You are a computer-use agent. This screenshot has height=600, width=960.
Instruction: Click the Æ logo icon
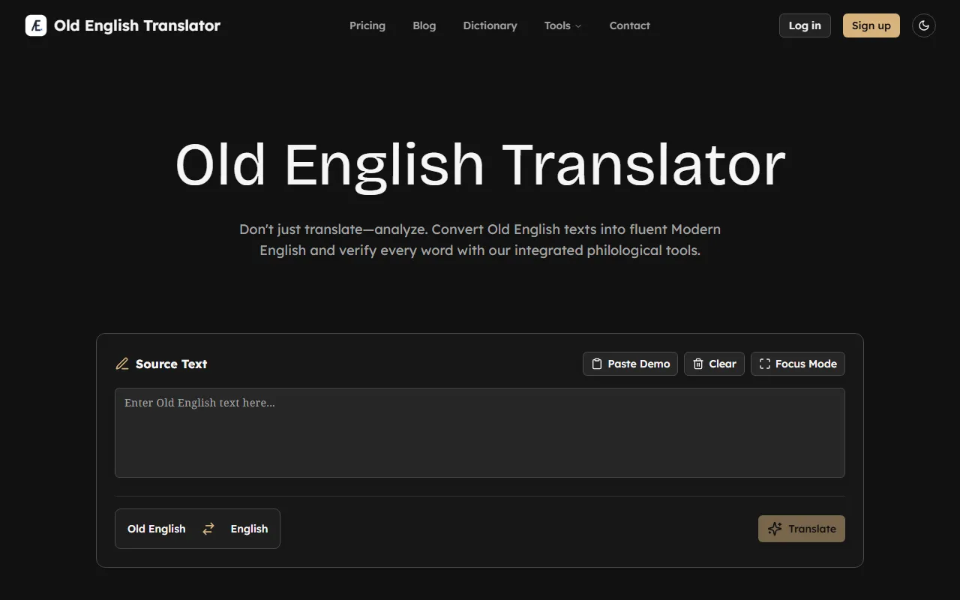point(36,25)
